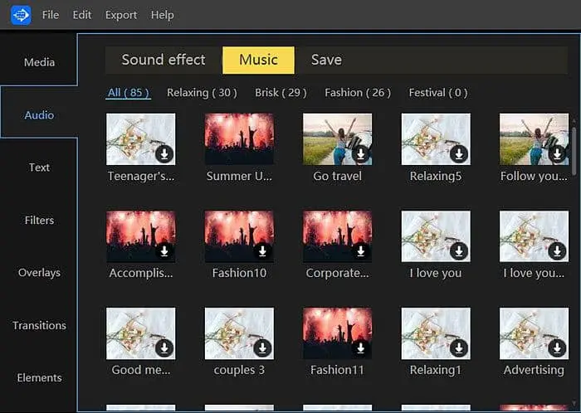The width and height of the screenshot is (581, 413).
Task: Download the Teenager's... music track
Action: point(164,154)
